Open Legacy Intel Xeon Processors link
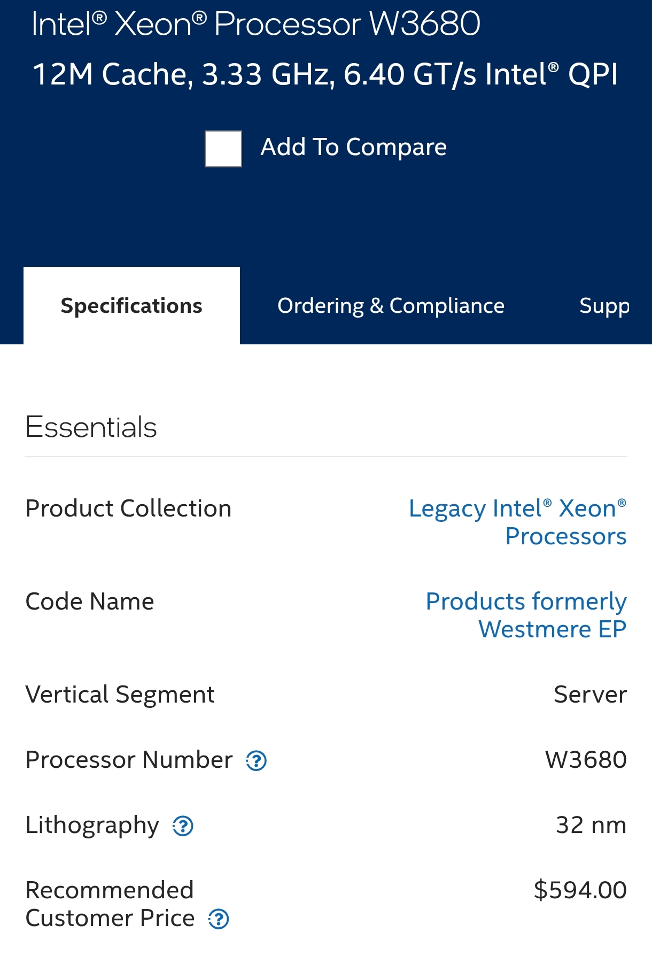Image resolution: width=652 pixels, height=971 pixels. click(x=517, y=522)
